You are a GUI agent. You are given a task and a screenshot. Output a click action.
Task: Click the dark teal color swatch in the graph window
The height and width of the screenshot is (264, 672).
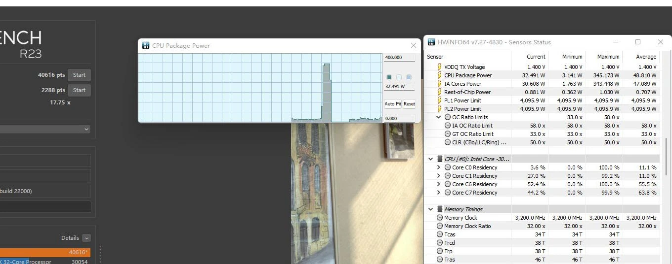(389, 77)
